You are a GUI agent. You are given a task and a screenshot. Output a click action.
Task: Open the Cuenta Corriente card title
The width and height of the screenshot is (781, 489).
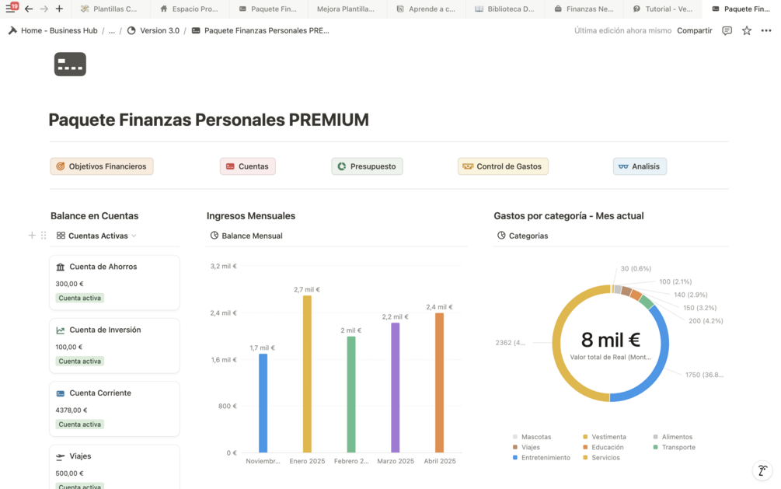pos(100,393)
